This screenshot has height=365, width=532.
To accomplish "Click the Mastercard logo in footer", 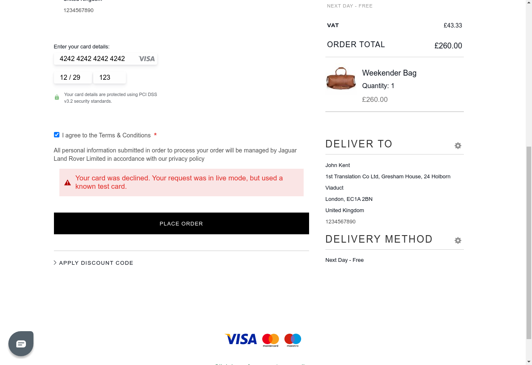I will [x=271, y=340].
